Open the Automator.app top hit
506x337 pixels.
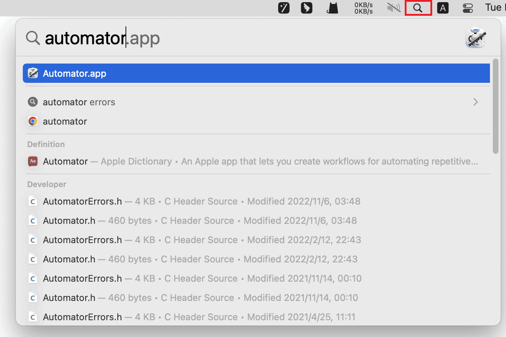(x=256, y=73)
